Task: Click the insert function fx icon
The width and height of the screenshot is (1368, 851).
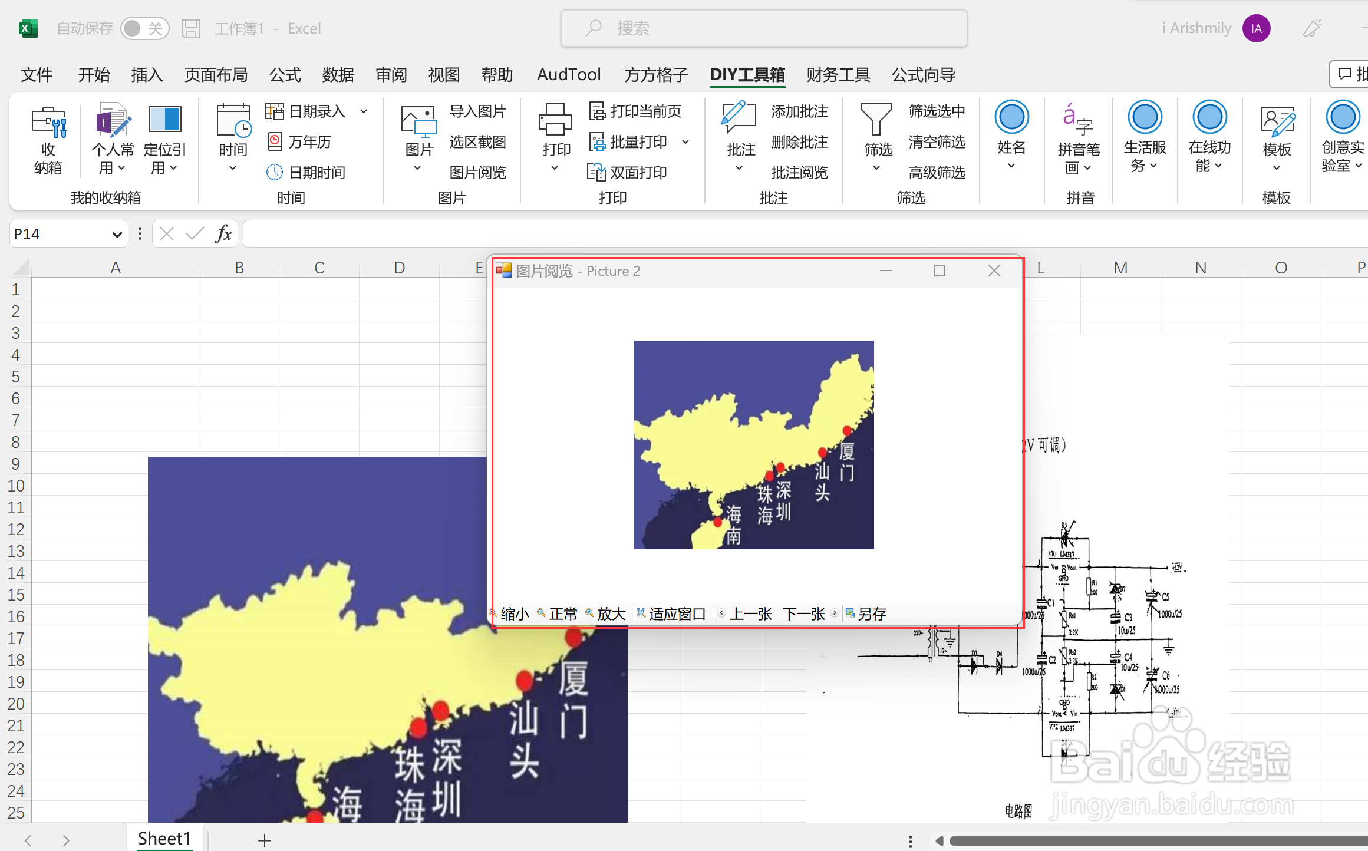Action: click(x=223, y=234)
